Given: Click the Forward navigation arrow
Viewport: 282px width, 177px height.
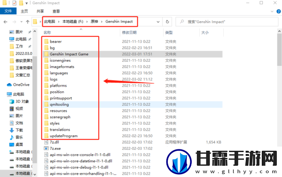Looking at the screenshot, I should tap(15, 22).
